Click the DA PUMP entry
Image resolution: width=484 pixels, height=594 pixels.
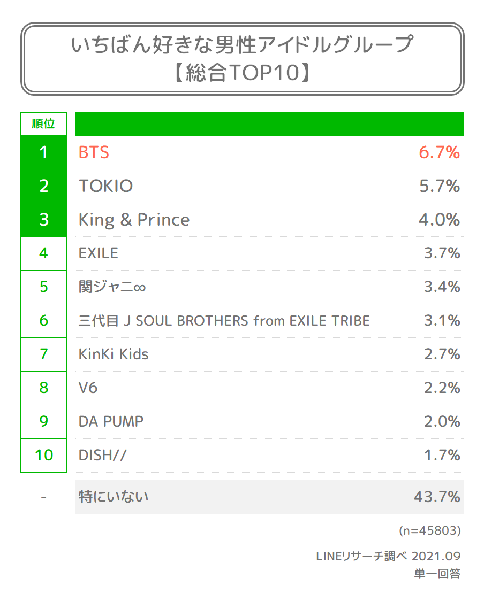click(111, 421)
